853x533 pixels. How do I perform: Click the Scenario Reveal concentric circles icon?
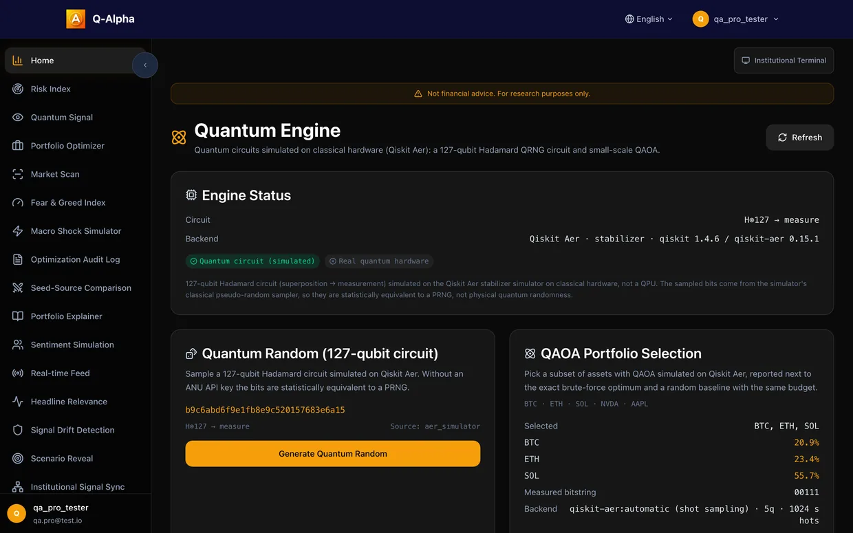[x=18, y=459]
